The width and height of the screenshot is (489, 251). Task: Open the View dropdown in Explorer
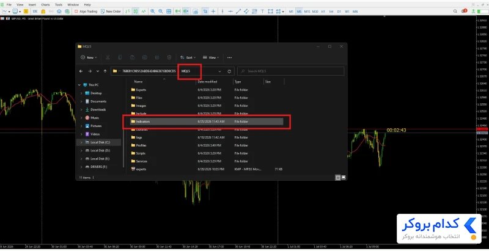(211, 57)
